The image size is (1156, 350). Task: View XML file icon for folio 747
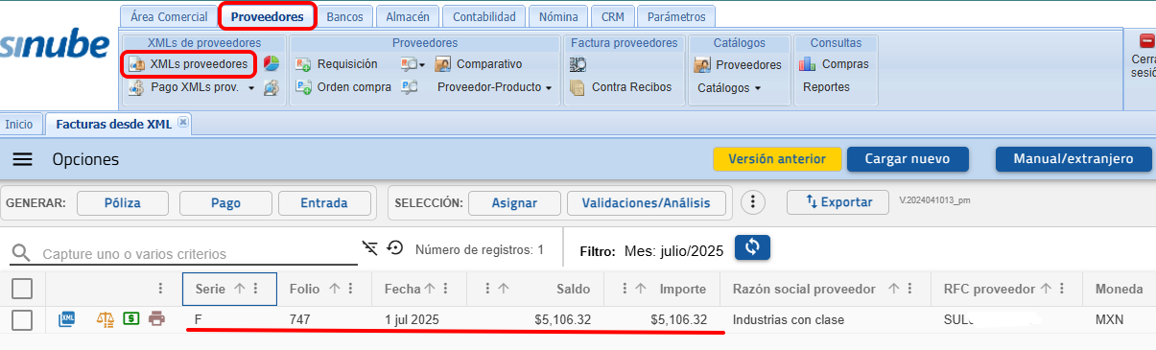68,319
